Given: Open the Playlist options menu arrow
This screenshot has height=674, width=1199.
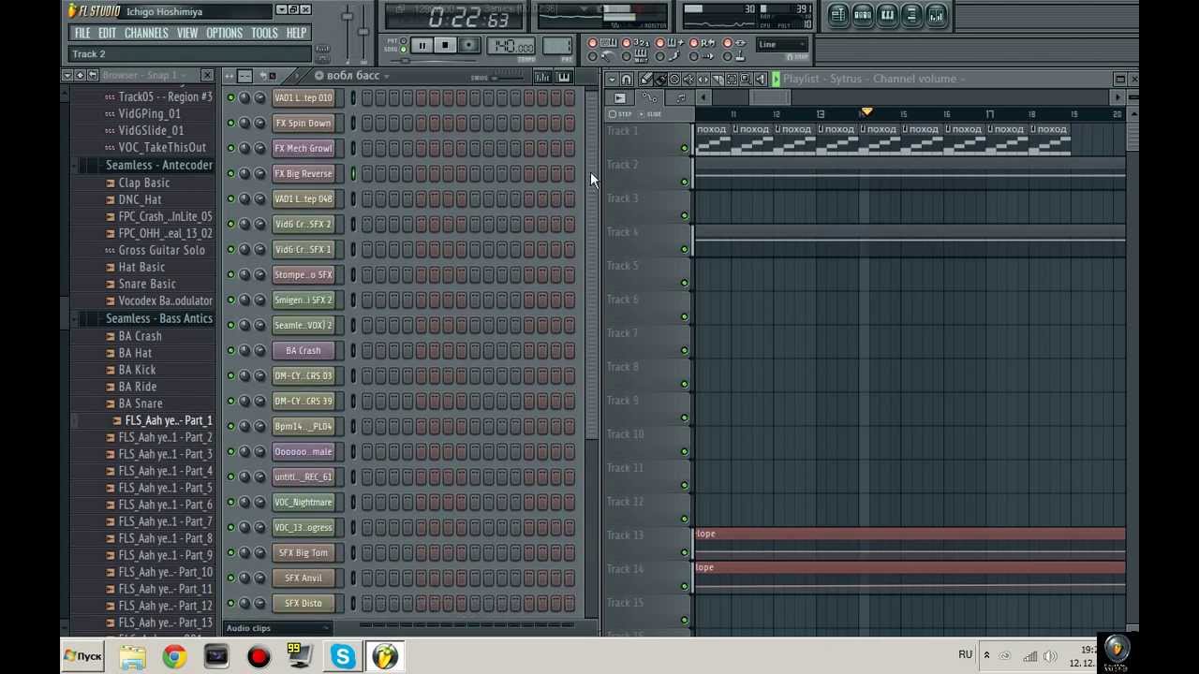Looking at the screenshot, I should (612, 79).
